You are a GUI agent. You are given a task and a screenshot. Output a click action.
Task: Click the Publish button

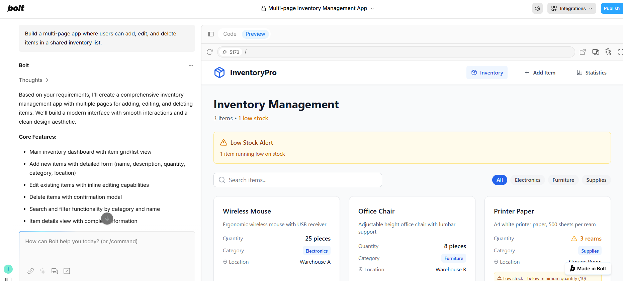click(x=611, y=8)
